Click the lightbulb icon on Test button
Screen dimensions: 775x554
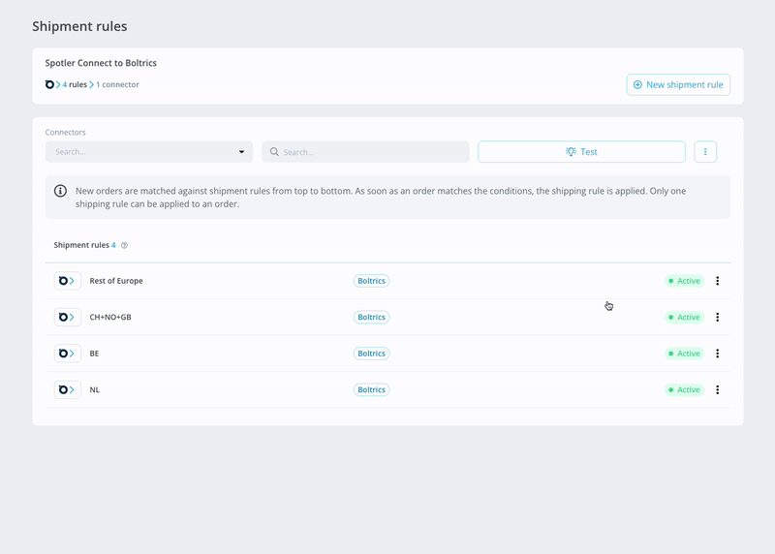[571, 152]
